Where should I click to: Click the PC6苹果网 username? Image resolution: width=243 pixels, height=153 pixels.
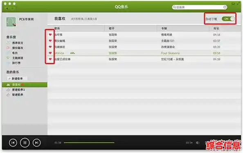click(x=26, y=19)
